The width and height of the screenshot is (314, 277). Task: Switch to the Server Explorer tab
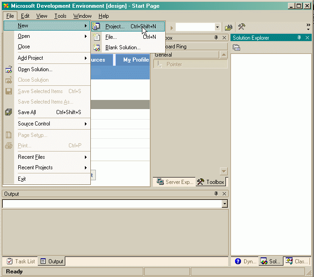pyautogui.click(x=174, y=182)
